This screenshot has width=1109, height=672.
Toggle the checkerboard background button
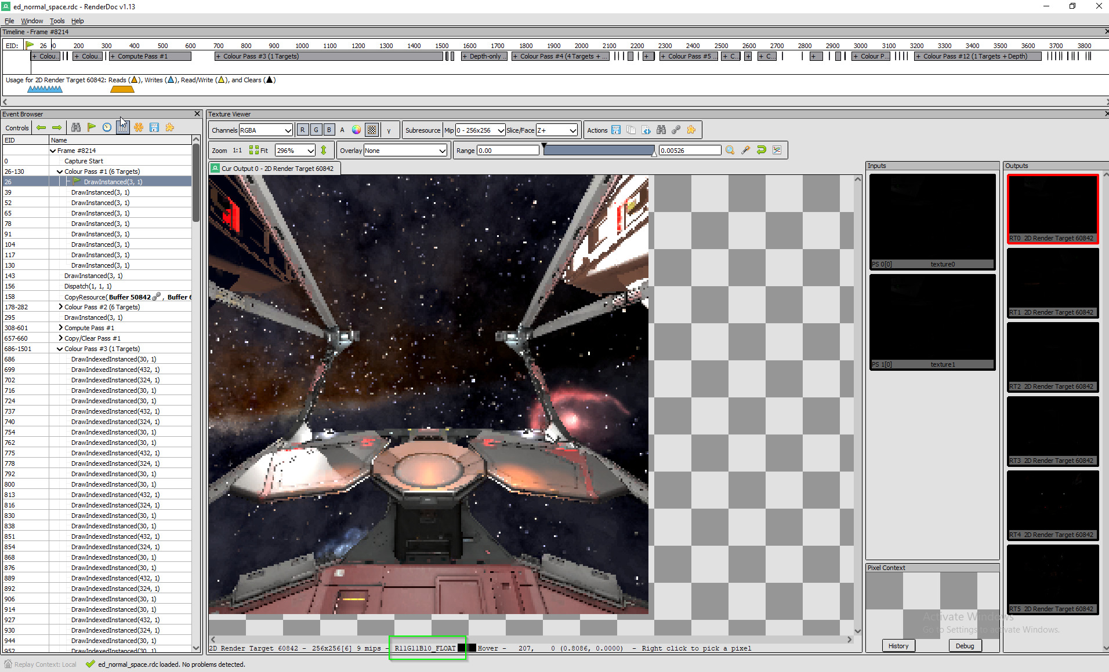[372, 130]
